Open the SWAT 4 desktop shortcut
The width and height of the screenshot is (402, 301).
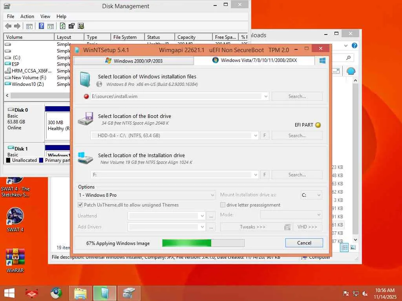point(15,219)
